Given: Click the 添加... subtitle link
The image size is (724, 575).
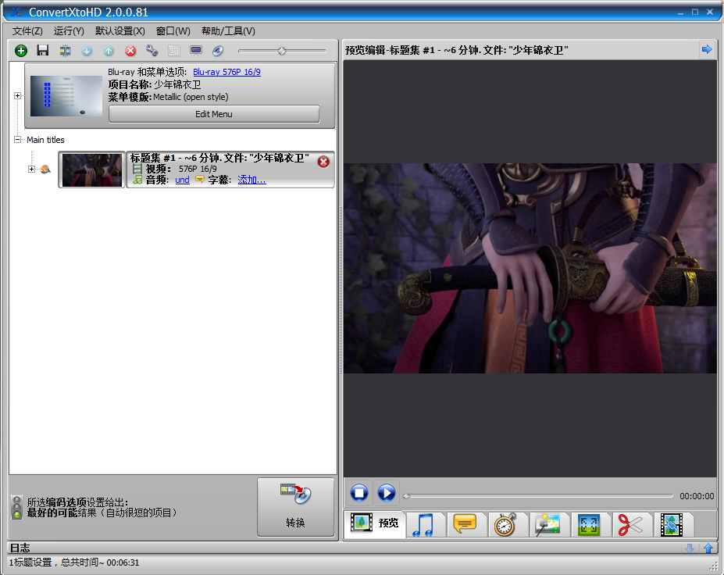Looking at the screenshot, I should click(x=251, y=180).
